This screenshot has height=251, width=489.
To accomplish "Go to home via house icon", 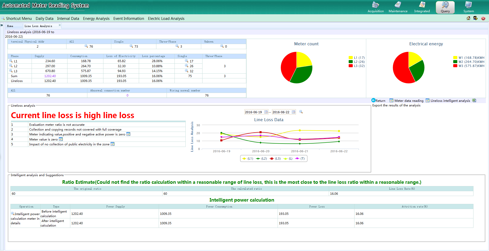I will click(468, 18).
